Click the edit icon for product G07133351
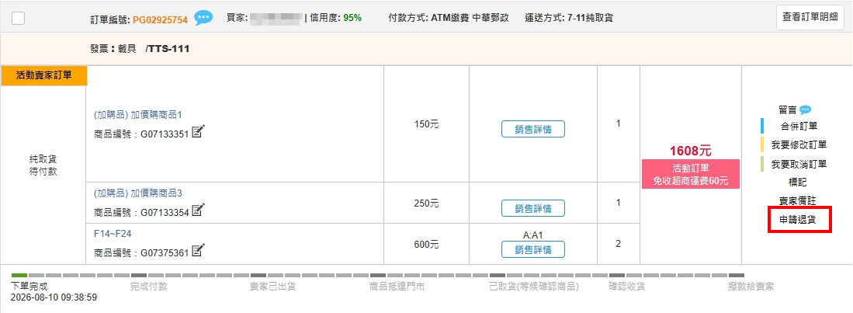Screen dimensions: 853x313 pos(198,131)
